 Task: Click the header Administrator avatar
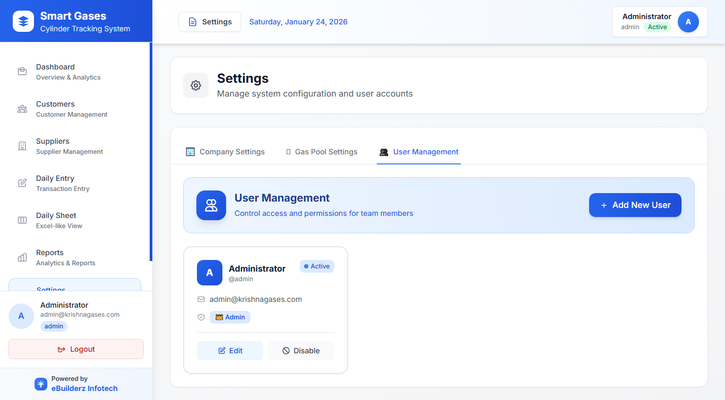pos(688,22)
